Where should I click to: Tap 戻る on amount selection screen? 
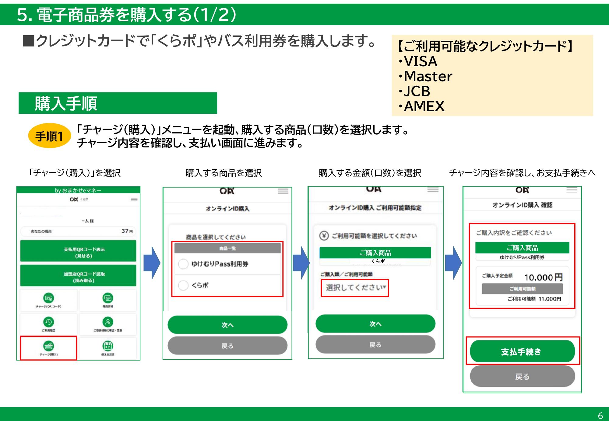pyautogui.click(x=375, y=344)
